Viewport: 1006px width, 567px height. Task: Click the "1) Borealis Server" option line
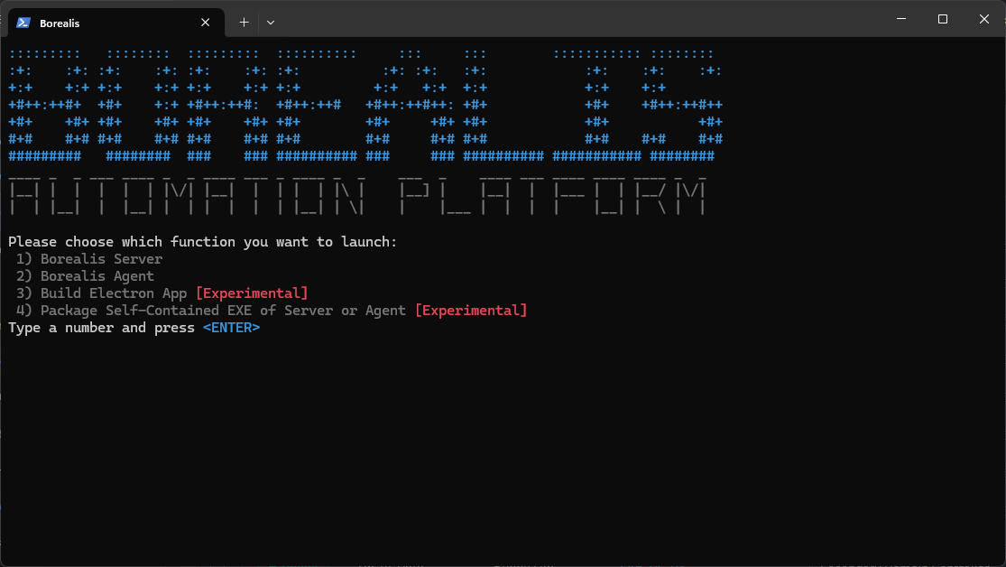coord(89,259)
